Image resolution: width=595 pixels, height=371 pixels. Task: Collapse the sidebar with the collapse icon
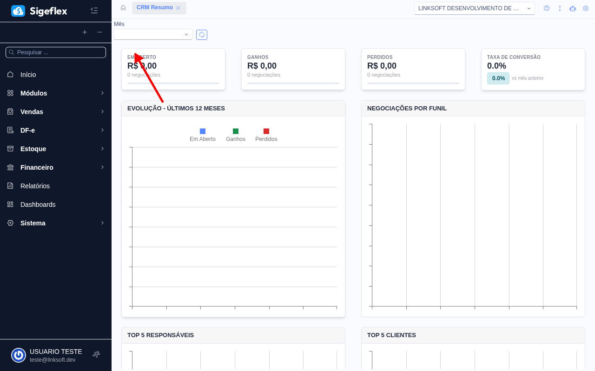click(94, 10)
